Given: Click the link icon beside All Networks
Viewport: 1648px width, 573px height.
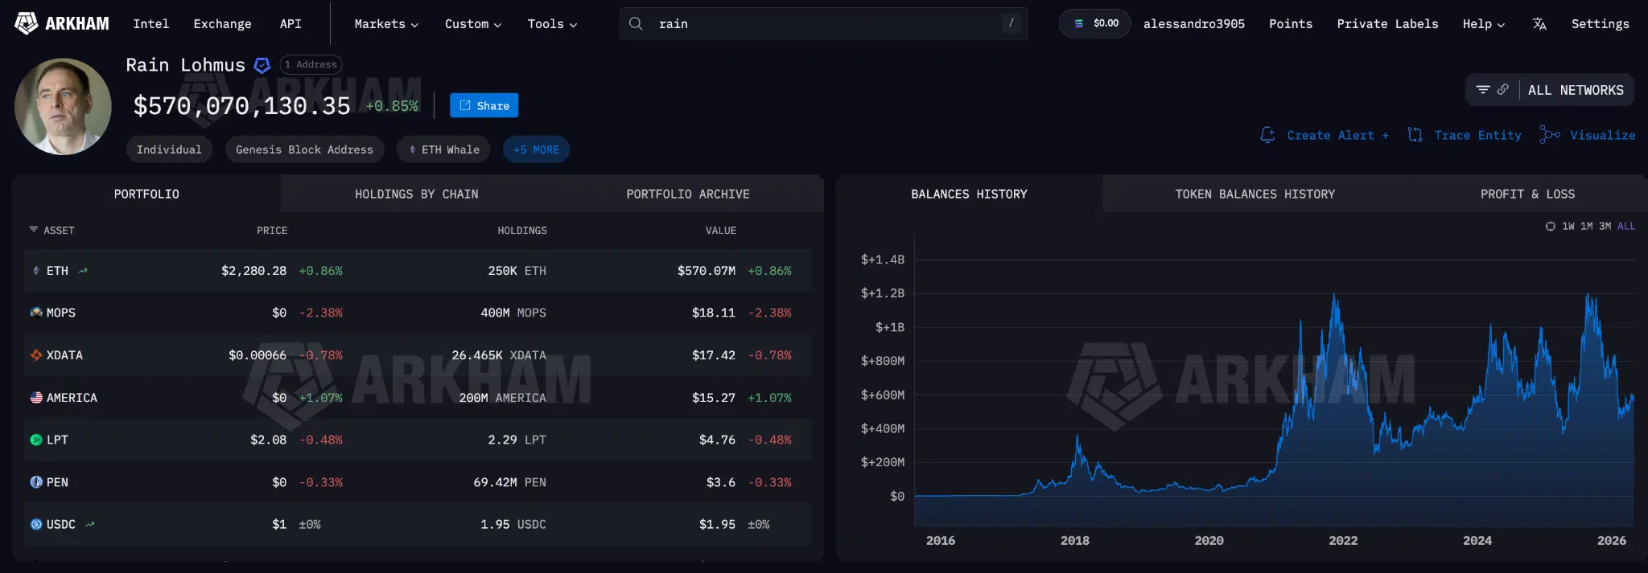Looking at the screenshot, I should pyautogui.click(x=1502, y=90).
